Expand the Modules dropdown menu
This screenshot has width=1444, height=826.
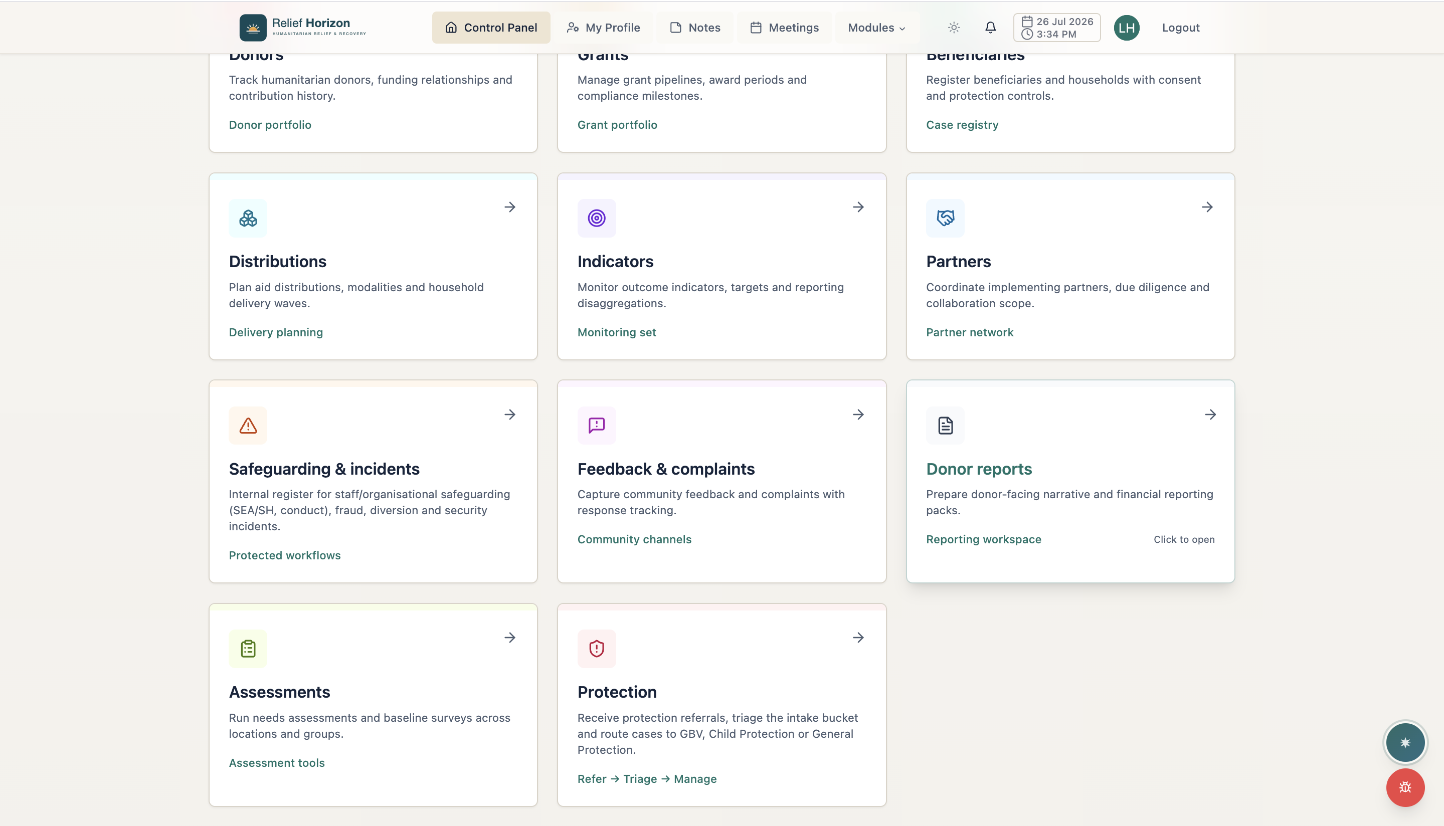(876, 27)
